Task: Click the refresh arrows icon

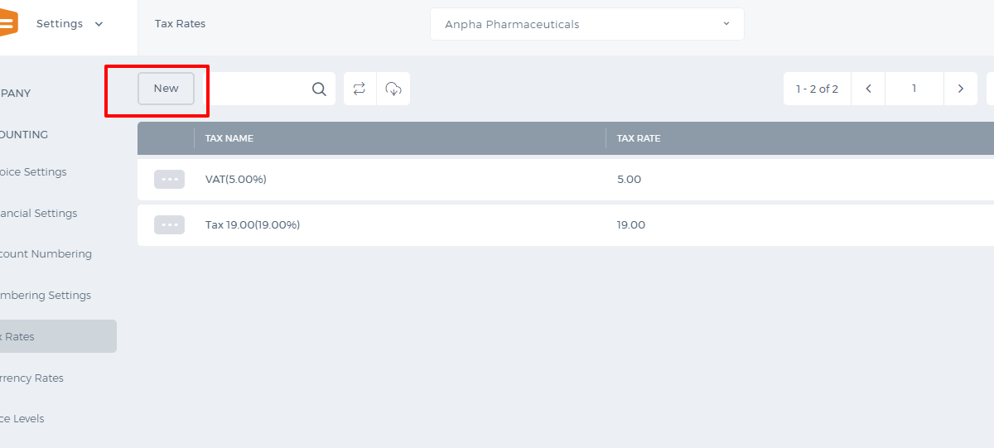Action: pyautogui.click(x=359, y=89)
